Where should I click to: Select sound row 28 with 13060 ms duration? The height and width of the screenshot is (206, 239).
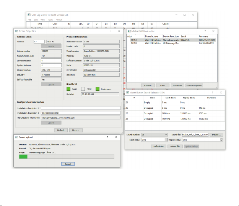(x=175, y=119)
